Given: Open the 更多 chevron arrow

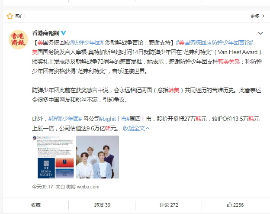Looking at the screenshot, I should coord(263,16).
